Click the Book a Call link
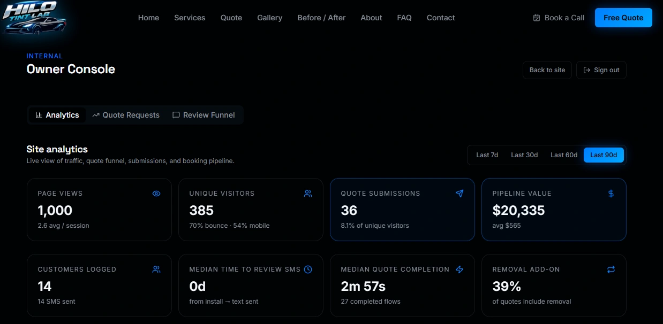Viewport: 663px width, 324px height. [559, 18]
